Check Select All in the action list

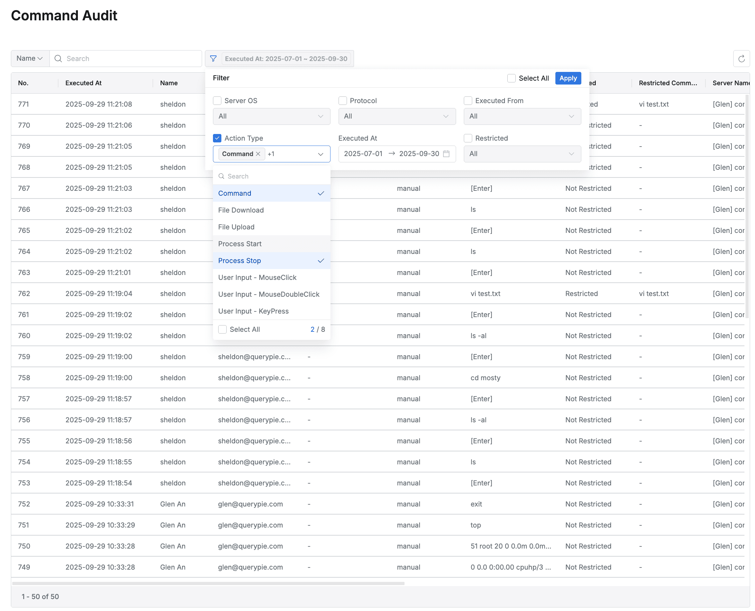coord(222,329)
